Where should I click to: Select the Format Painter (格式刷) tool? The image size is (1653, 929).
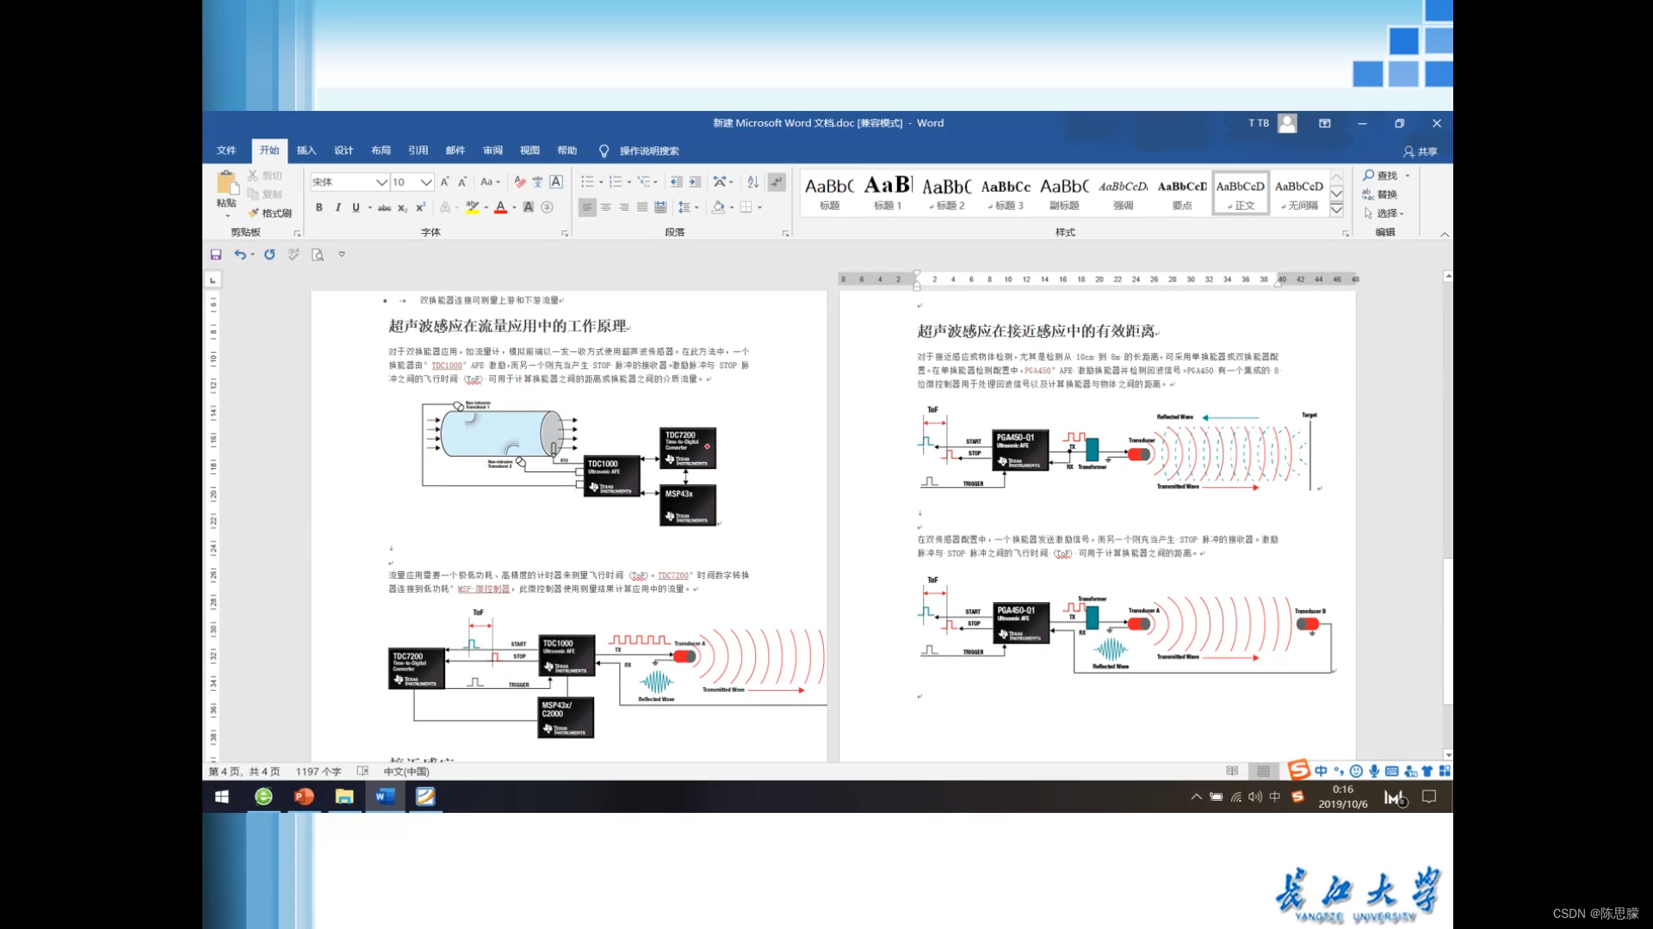270,213
